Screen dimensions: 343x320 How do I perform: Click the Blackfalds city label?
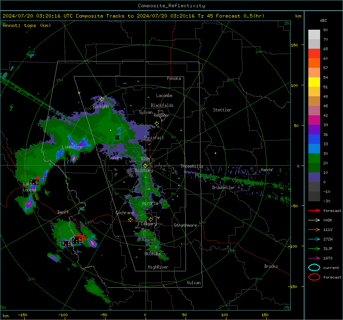coord(162,105)
